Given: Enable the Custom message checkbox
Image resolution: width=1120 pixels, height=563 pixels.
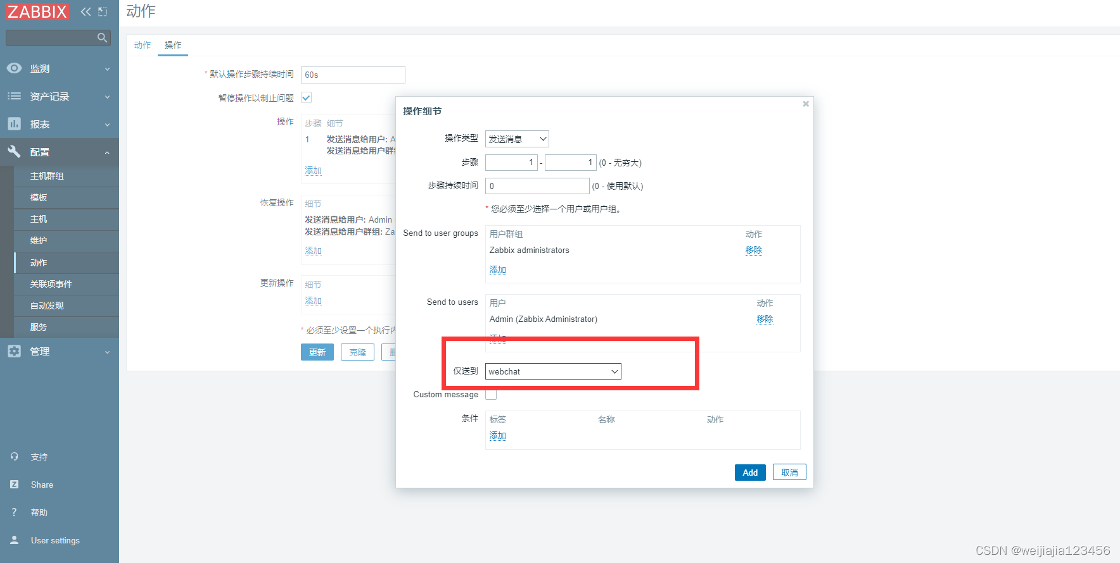Looking at the screenshot, I should click(491, 395).
